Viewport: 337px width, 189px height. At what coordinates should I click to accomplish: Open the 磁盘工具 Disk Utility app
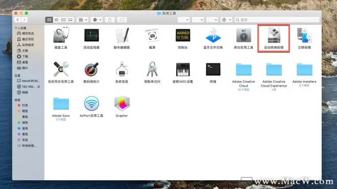pyautogui.click(x=61, y=35)
